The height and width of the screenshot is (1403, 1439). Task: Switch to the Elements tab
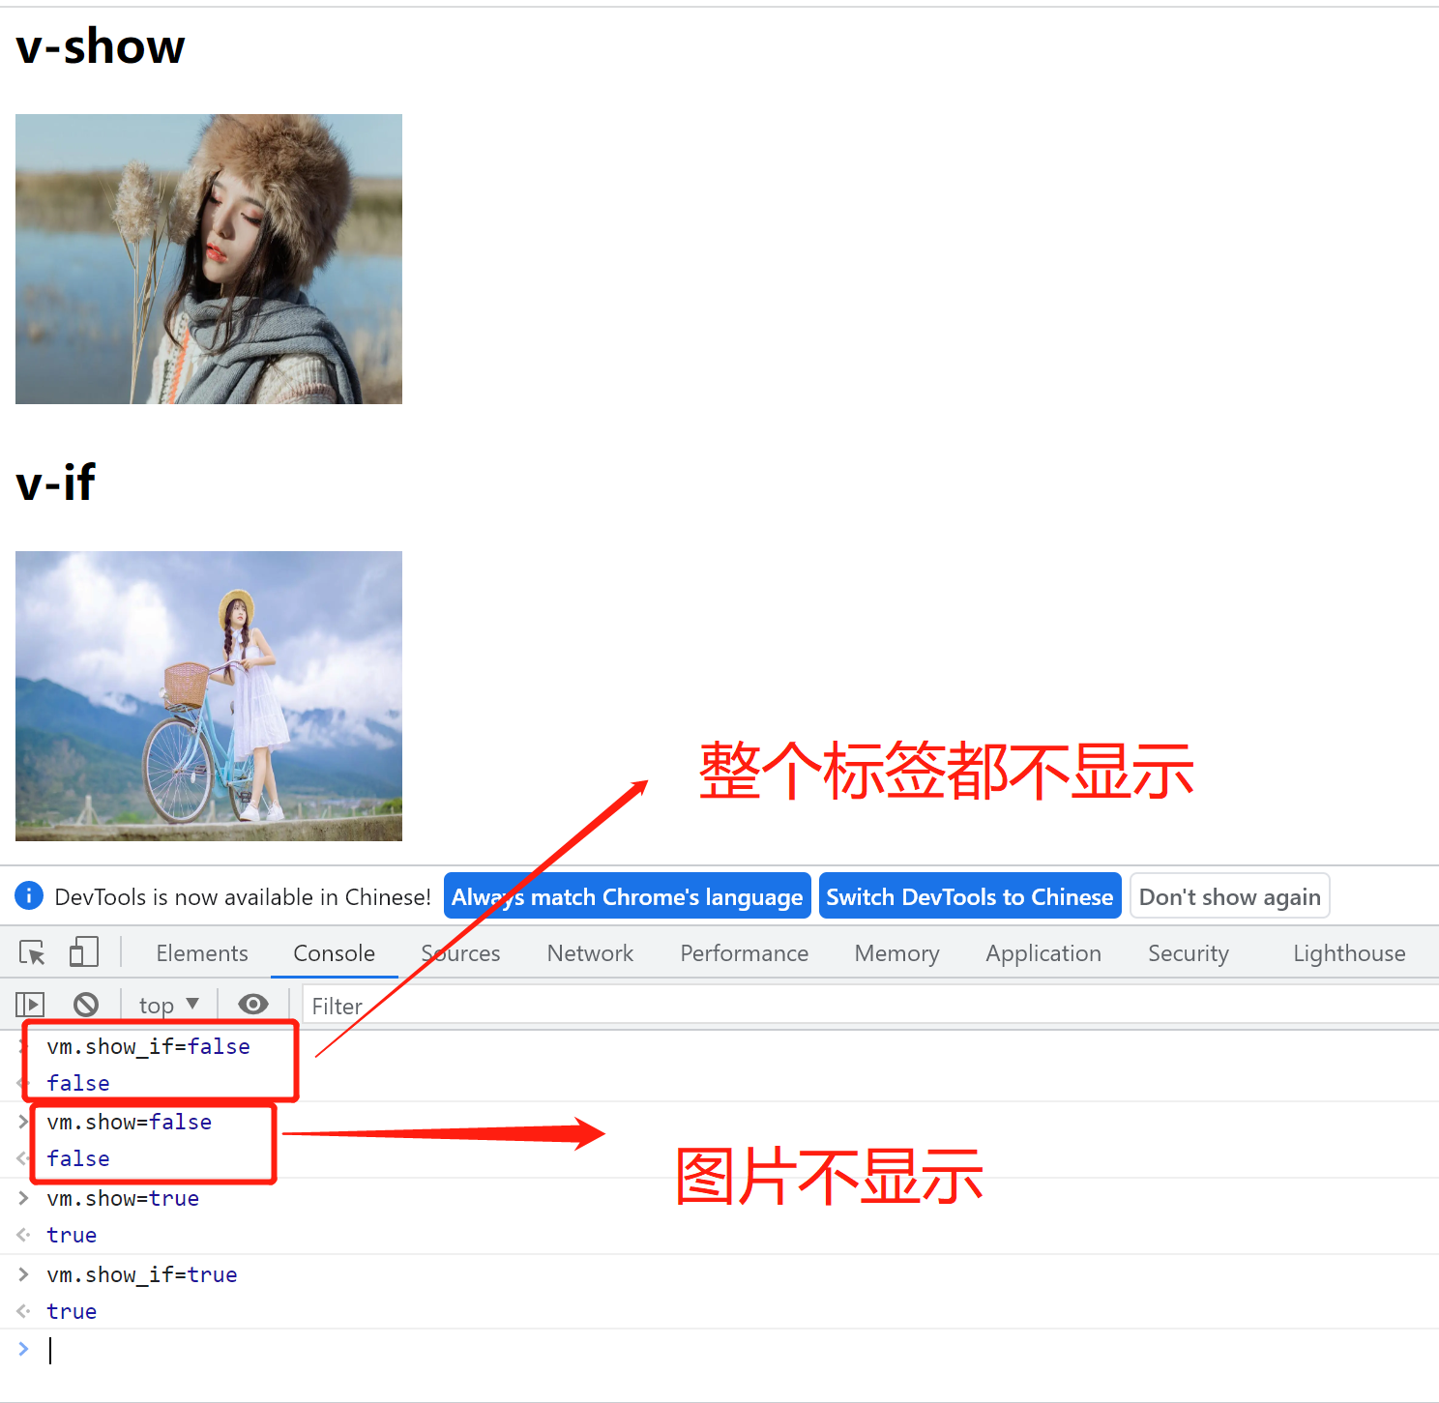click(x=202, y=953)
